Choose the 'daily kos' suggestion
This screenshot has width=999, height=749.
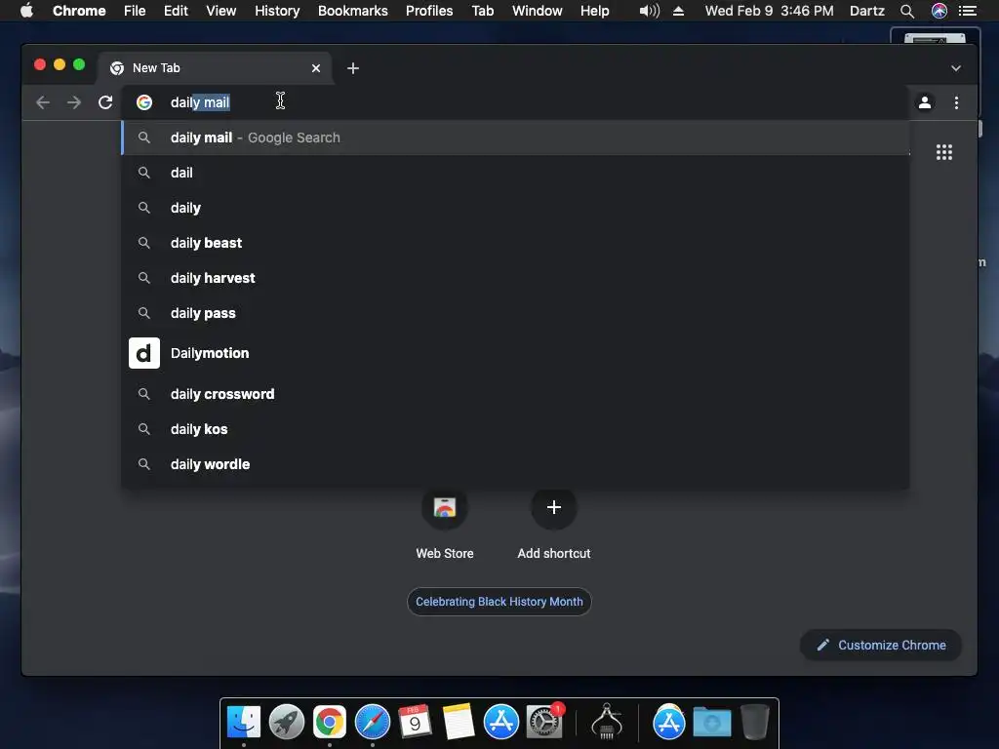click(515, 429)
